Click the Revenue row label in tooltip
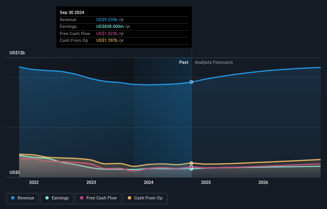This screenshot has width=327, height=209. 68,20
